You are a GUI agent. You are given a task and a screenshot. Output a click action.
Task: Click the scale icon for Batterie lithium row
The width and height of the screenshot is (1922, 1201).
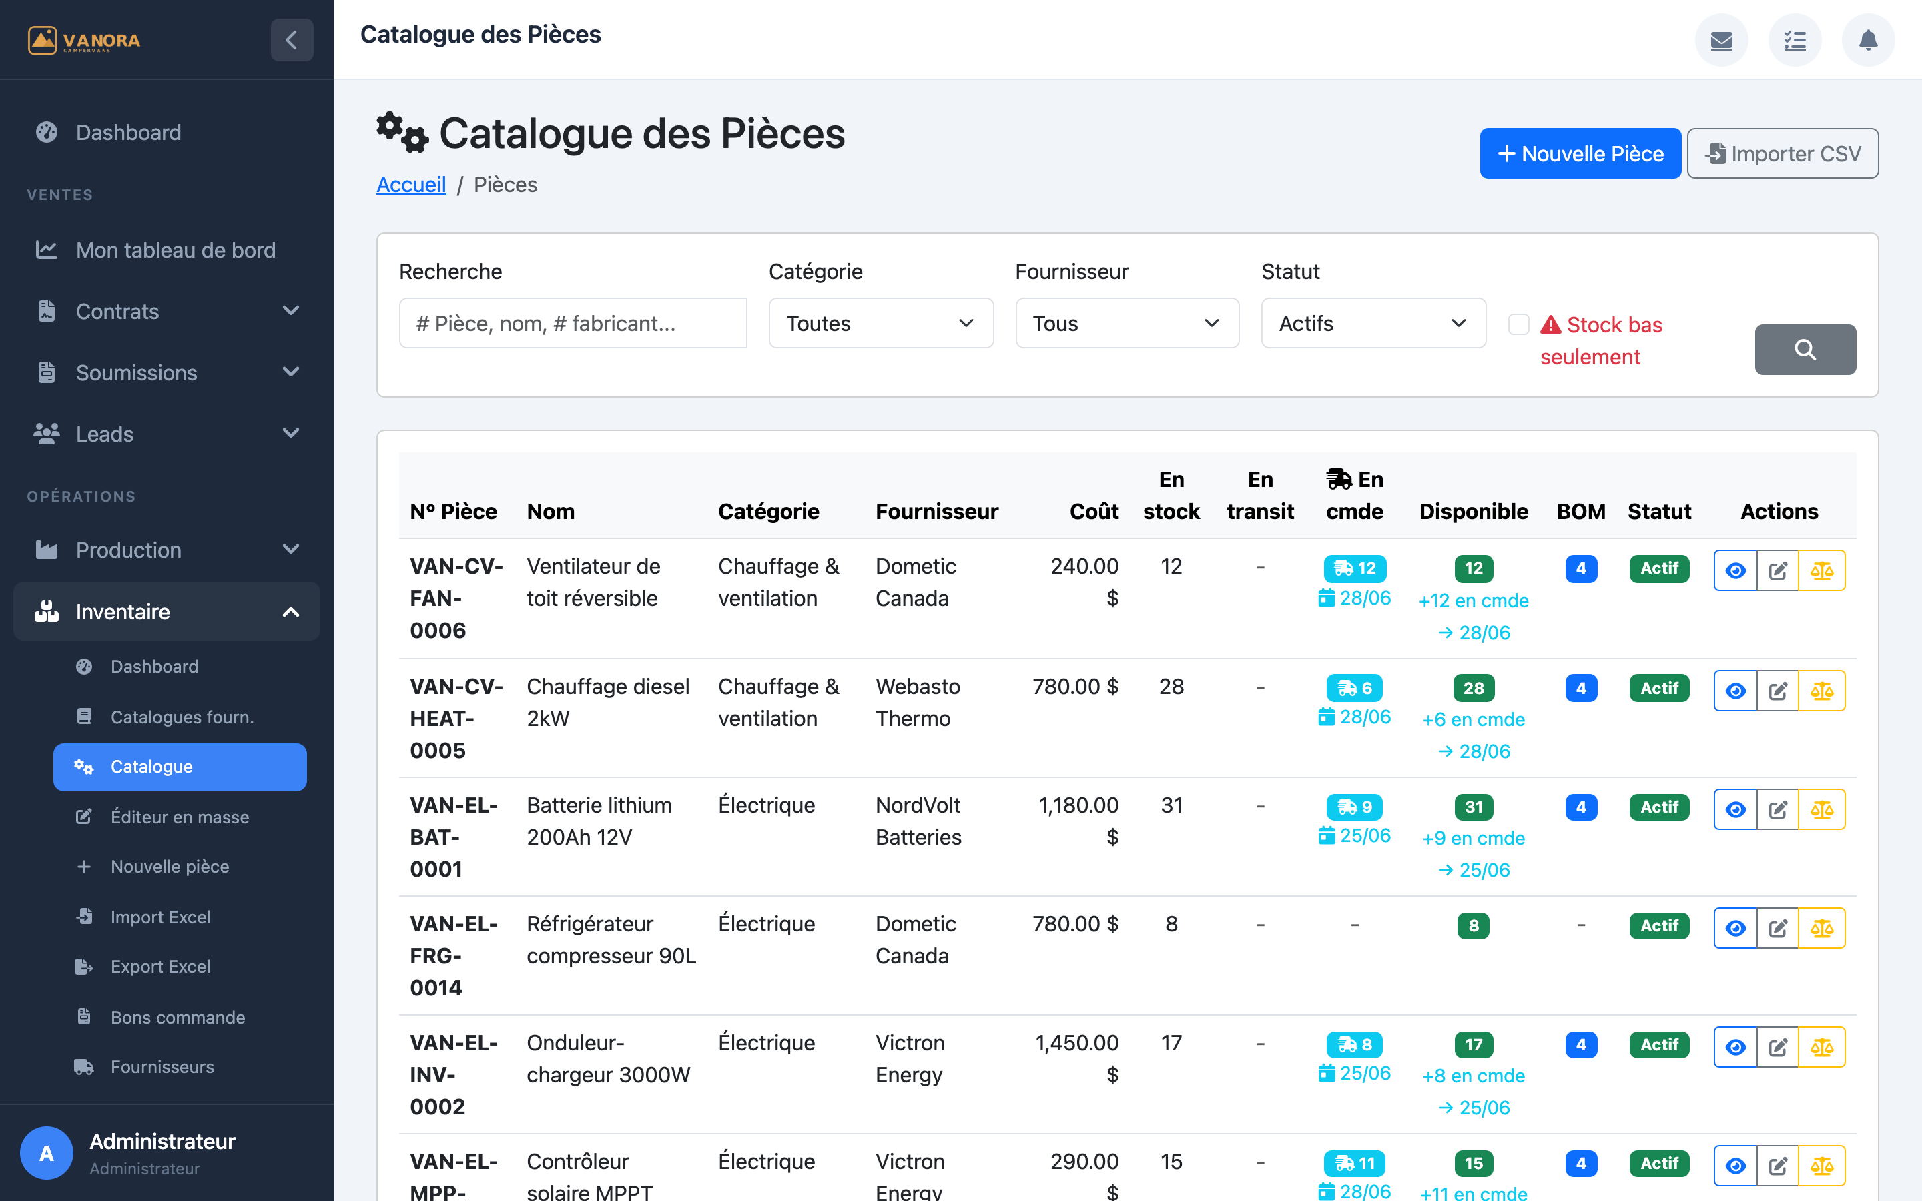click(1821, 809)
